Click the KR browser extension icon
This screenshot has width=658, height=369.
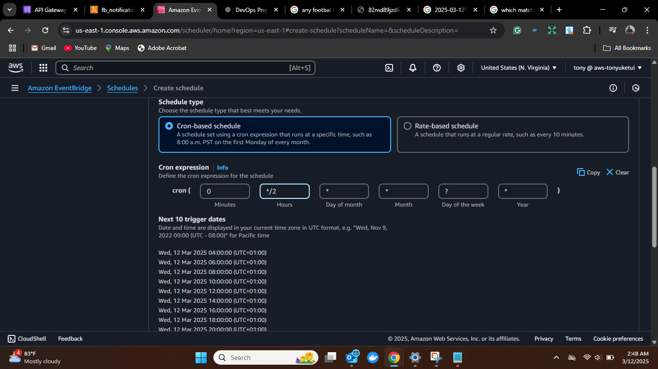pyautogui.click(x=535, y=30)
